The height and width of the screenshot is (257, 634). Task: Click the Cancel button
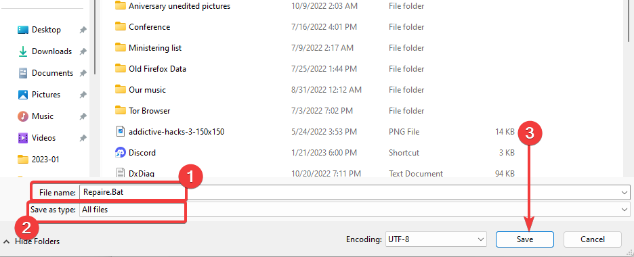pyautogui.click(x=593, y=239)
